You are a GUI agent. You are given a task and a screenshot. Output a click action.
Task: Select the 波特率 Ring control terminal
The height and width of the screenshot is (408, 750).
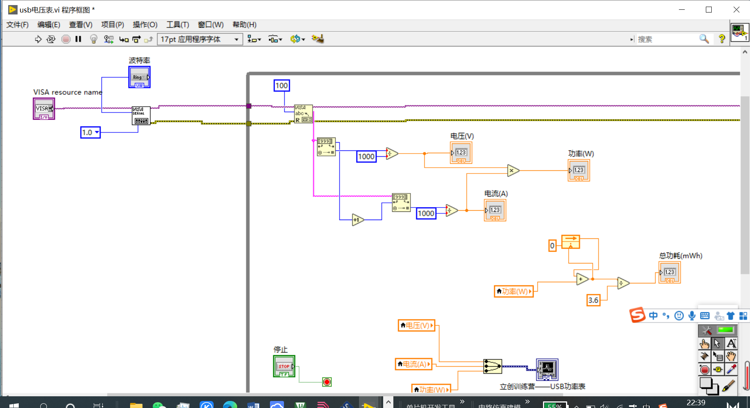tap(139, 77)
